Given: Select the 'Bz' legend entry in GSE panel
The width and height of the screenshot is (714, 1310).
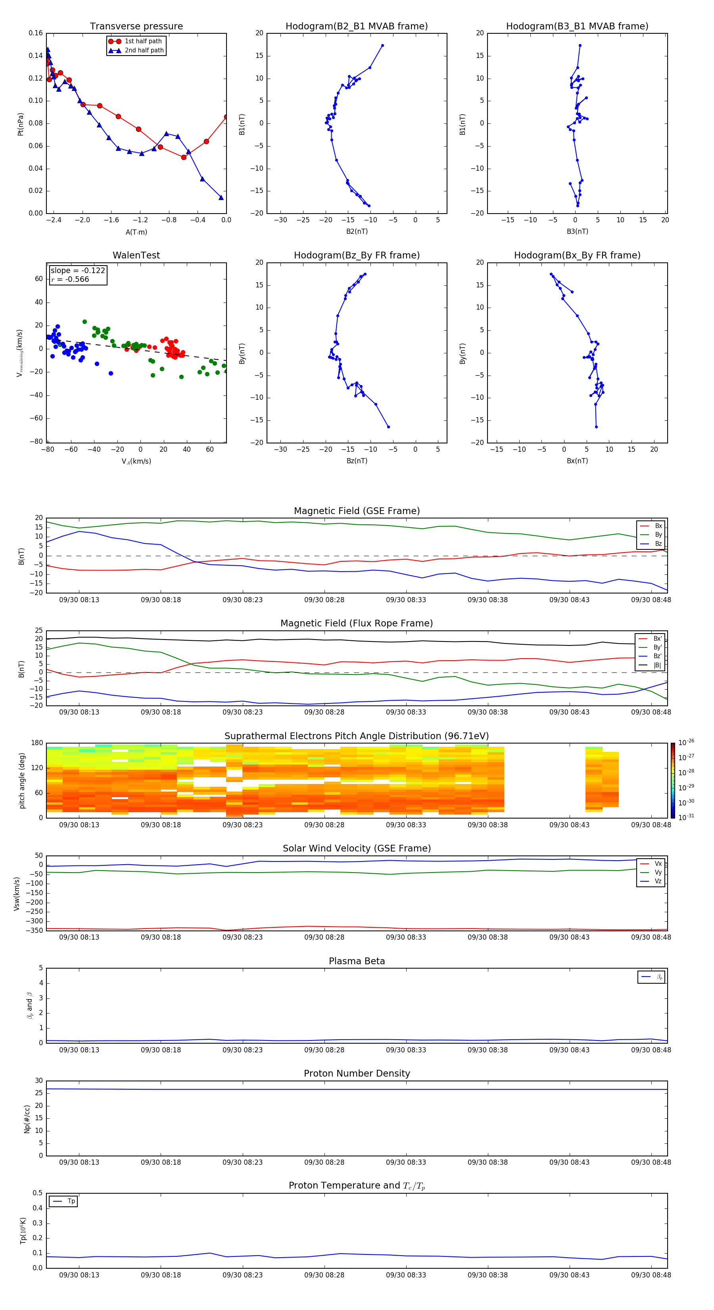Looking at the screenshot, I should click(651, 543).
